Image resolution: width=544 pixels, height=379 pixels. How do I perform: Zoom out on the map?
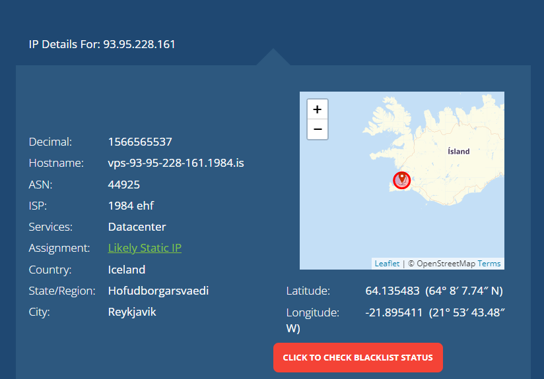coord(318,130)
